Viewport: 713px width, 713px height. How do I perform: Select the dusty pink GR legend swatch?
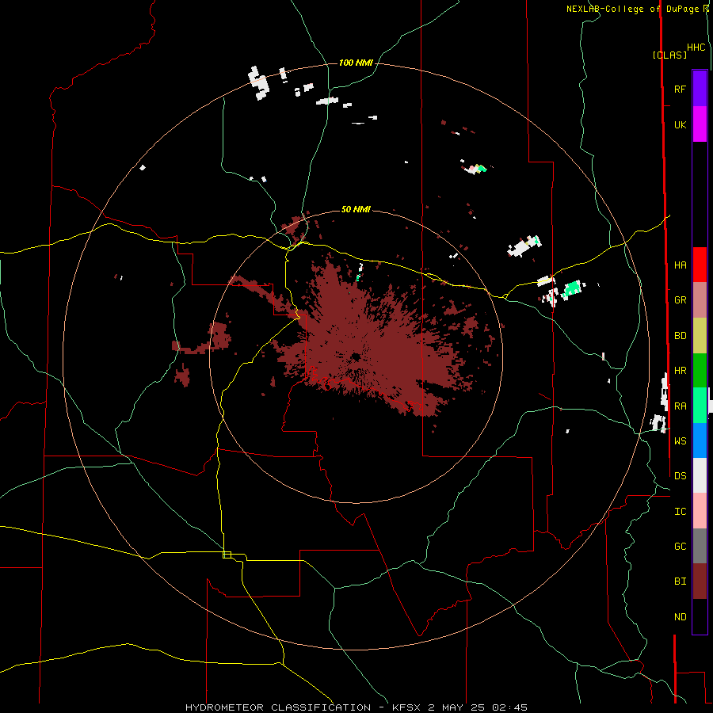tap(700, 300)
